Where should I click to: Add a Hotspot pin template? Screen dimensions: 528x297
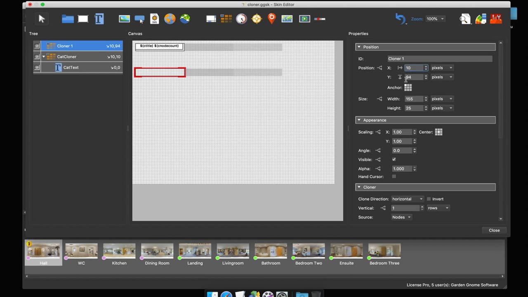click(271, 19)
